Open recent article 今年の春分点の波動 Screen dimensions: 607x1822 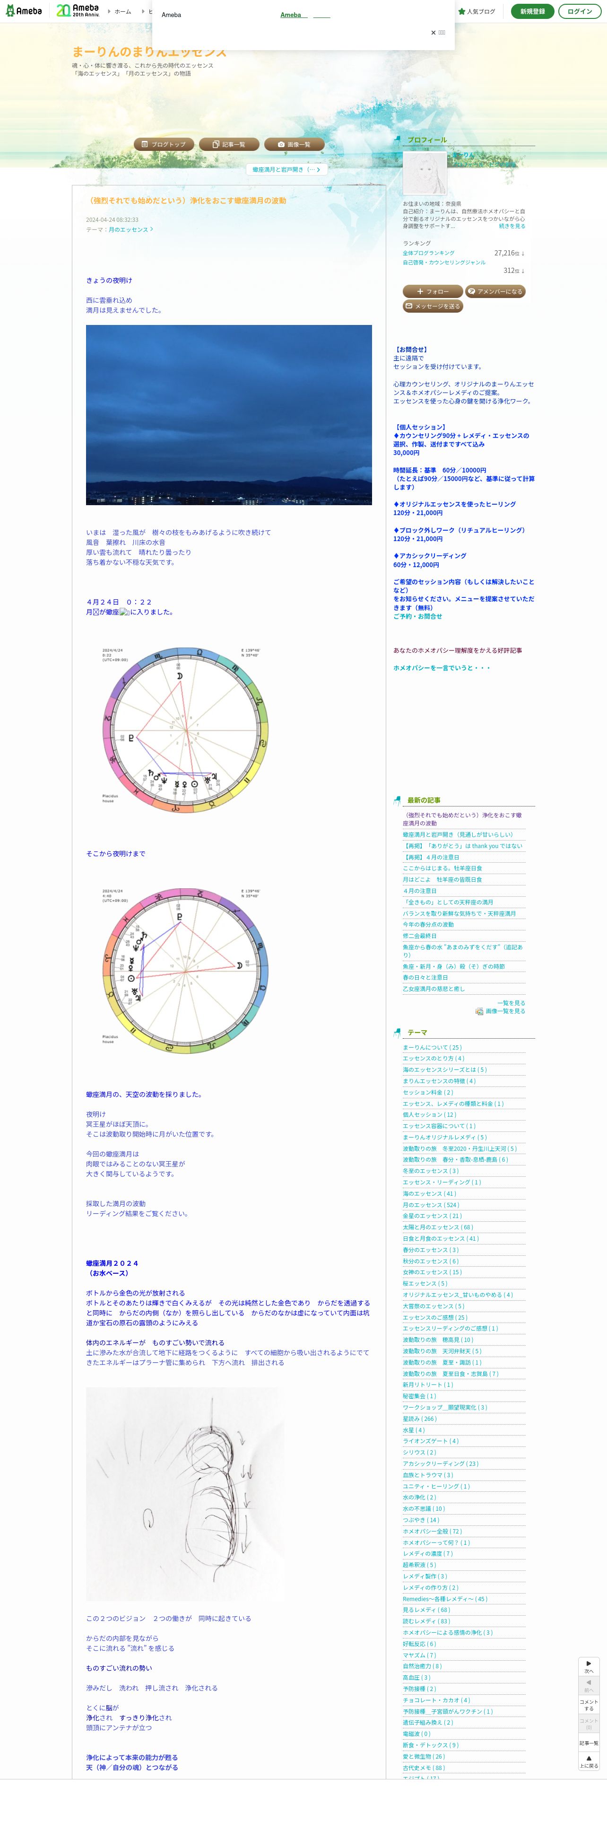(428, 924)
